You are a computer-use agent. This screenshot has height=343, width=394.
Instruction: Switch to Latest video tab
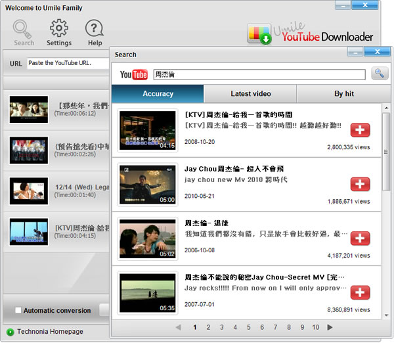point(251,93)
